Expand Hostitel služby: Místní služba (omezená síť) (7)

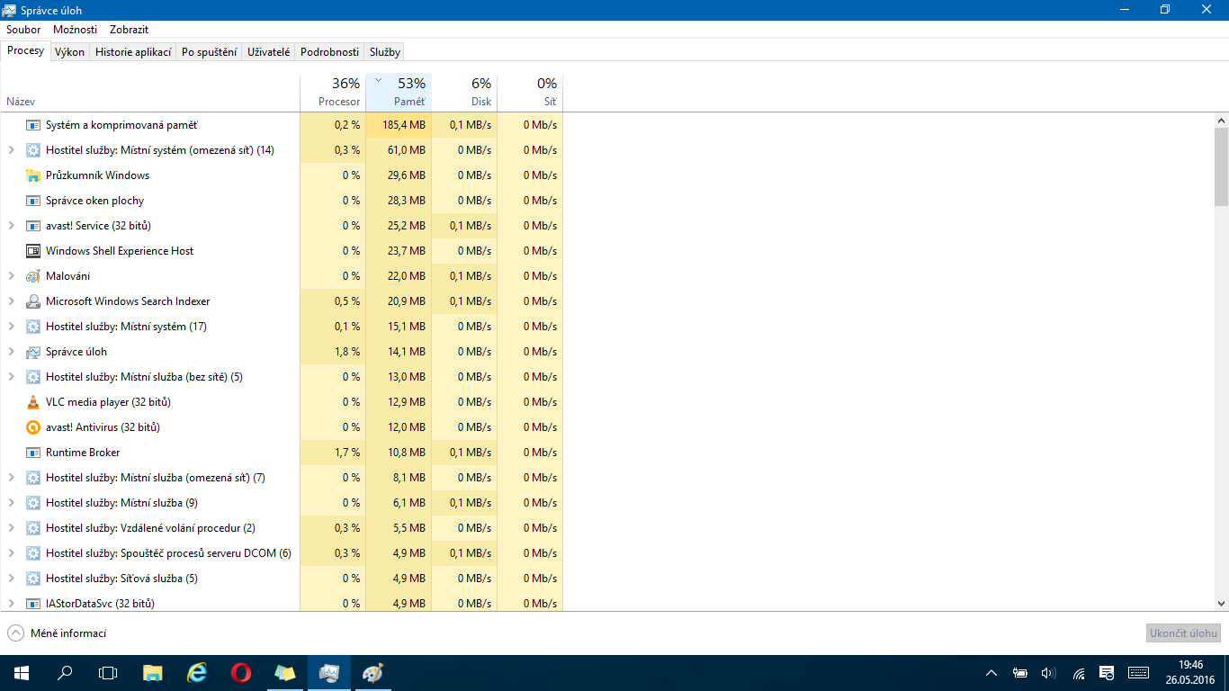click(x=11, y=478)
